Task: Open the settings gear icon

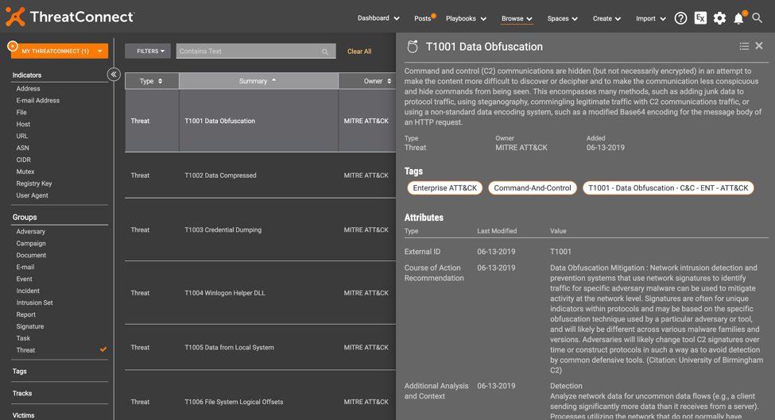Action: [x=719, y=18]
